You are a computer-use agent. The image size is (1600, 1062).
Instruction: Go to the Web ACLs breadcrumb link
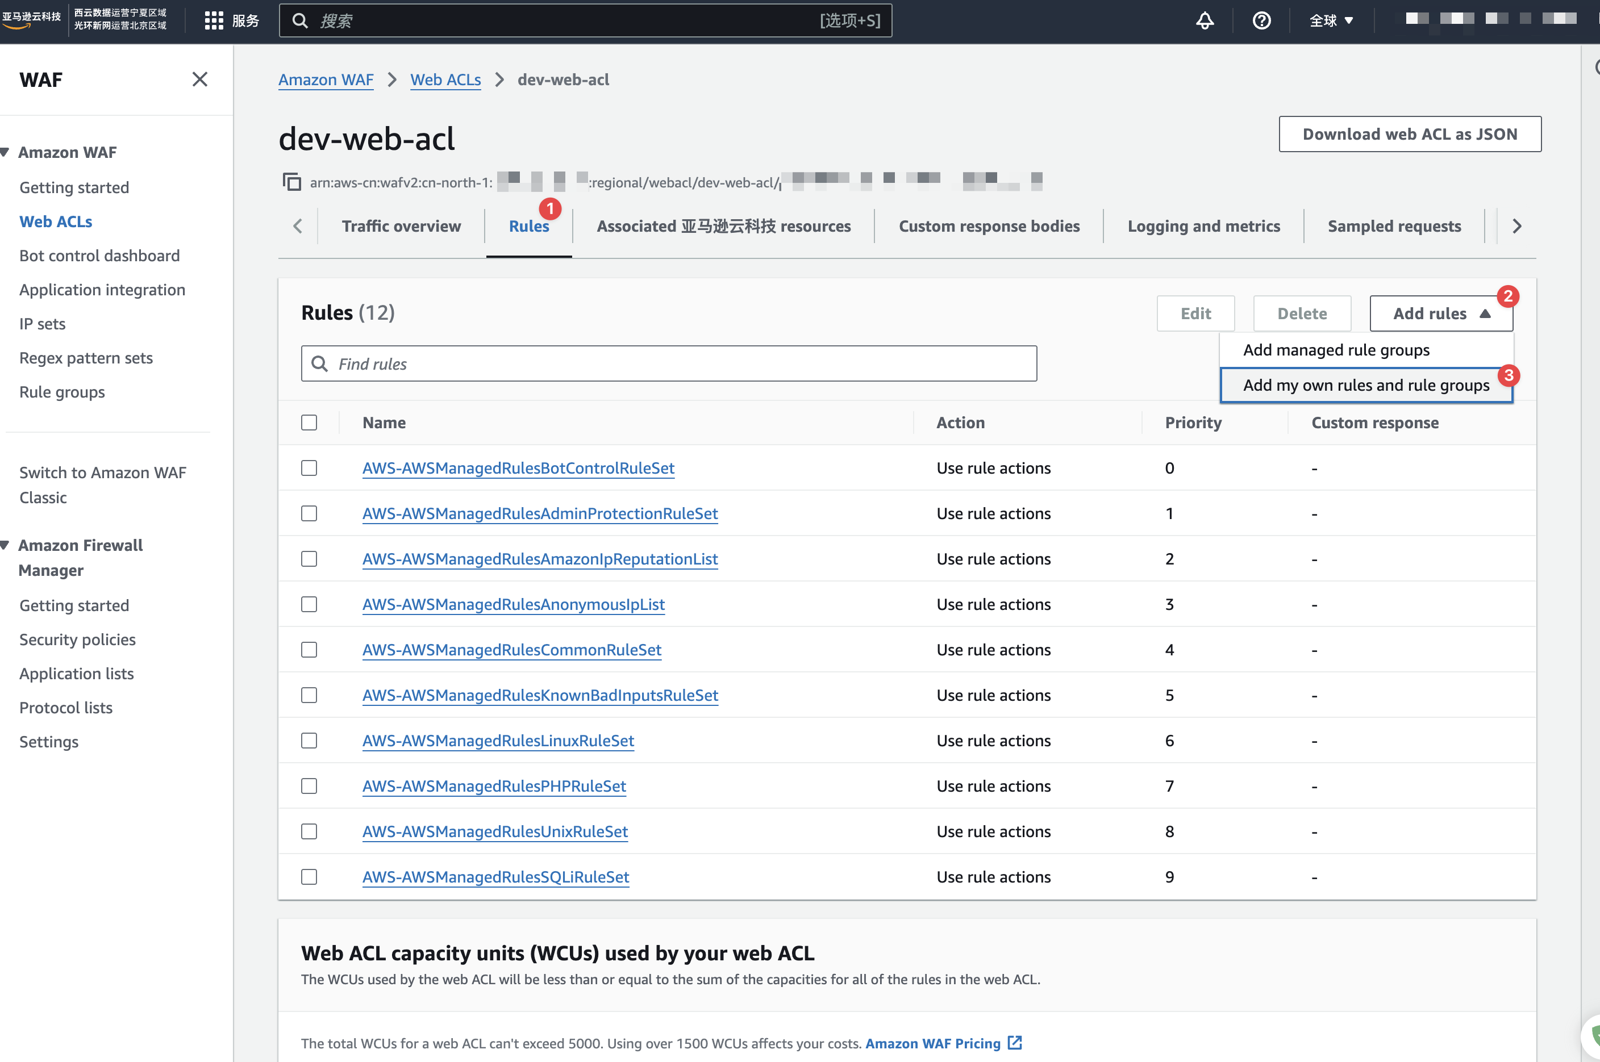click(445, 80)
